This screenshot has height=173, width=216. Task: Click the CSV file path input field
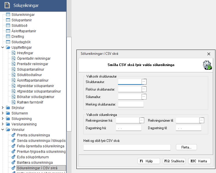127,147
